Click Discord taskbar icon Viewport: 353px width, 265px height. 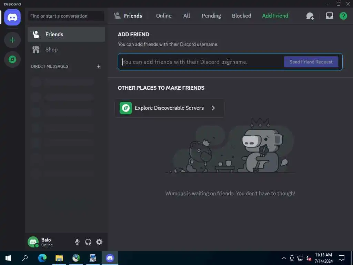coord(110,258)
